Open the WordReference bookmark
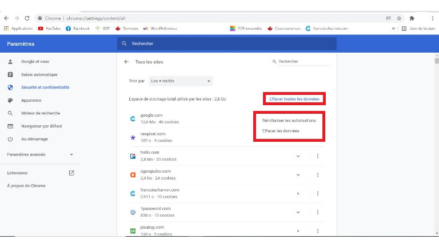Screen dimensions: 439x247 coord(160,28)
